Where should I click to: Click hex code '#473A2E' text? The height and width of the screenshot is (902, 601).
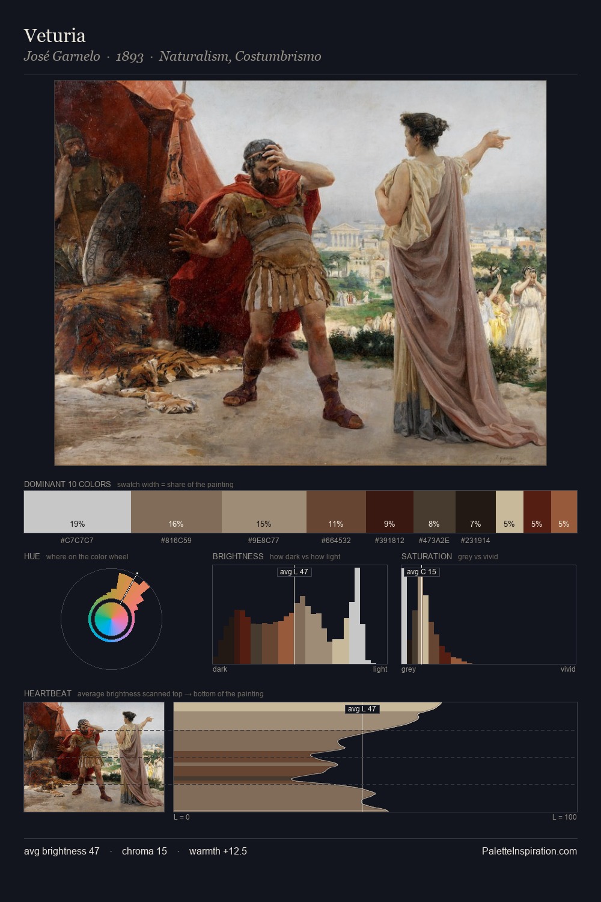[434, 541]
